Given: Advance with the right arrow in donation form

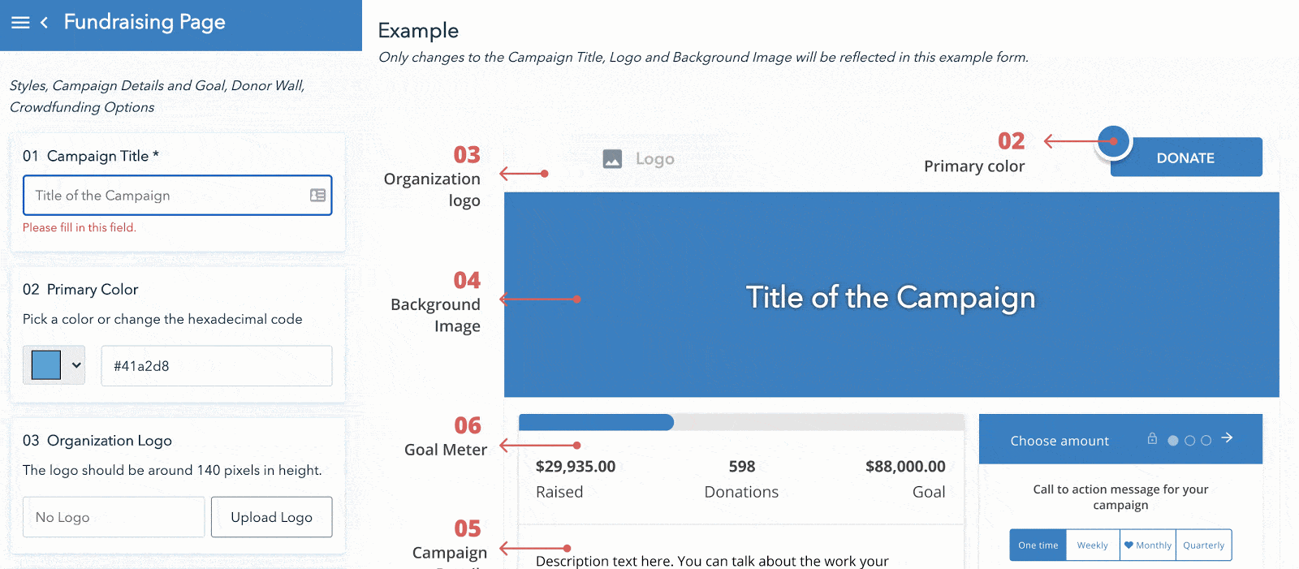Looking at the screenshot, I should (1227, 438).
